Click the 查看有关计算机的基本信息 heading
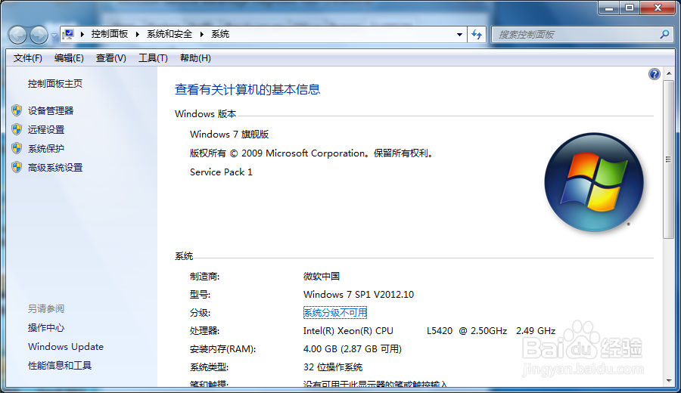The height and width of the screenshot is (393, 681). pos(247,89)
